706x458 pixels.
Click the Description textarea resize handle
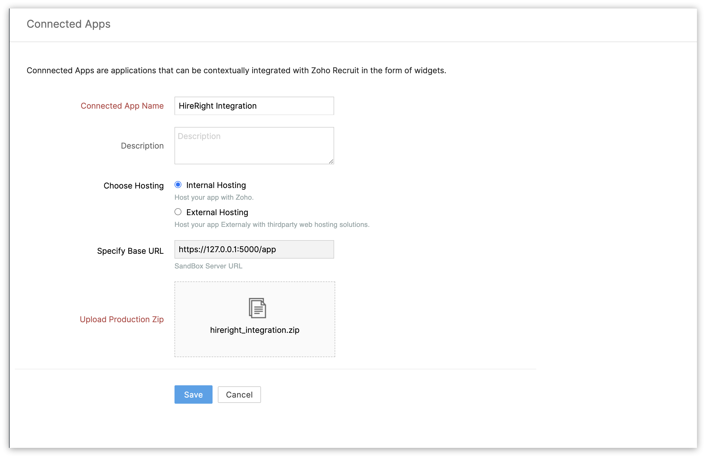click(x=331, y=161)
